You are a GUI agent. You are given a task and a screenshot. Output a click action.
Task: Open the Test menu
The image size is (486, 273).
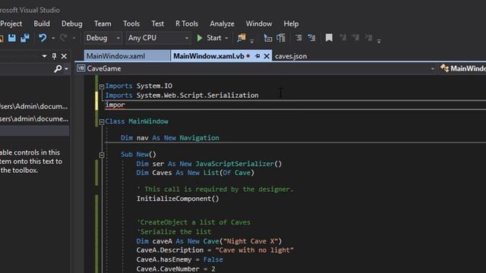tap(157, 24)
